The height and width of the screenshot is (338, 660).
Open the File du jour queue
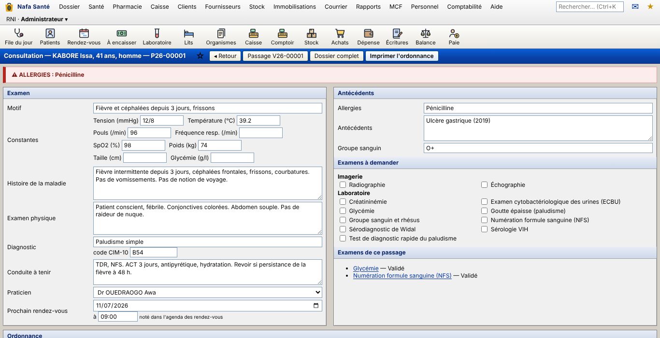[x=19, y=37]
